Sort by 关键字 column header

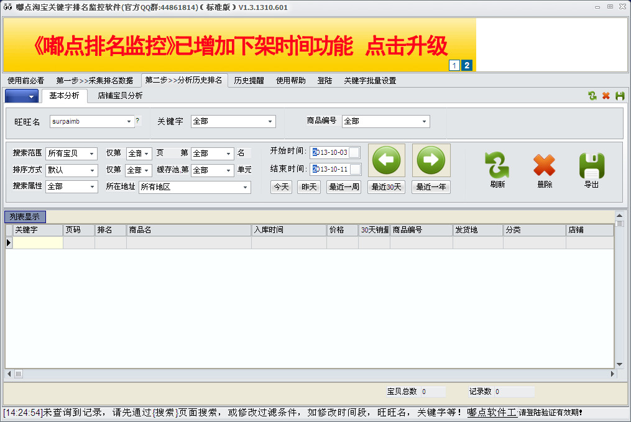tap(38, 230)
